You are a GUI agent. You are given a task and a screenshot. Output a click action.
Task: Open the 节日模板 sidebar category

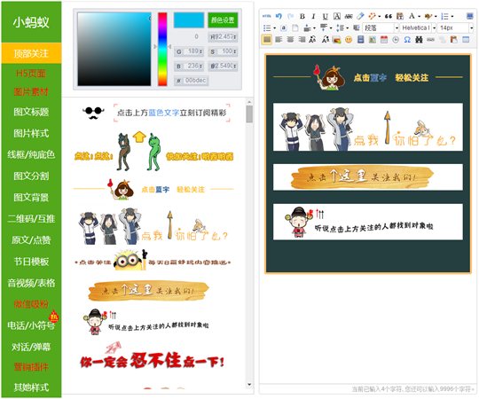31,262
